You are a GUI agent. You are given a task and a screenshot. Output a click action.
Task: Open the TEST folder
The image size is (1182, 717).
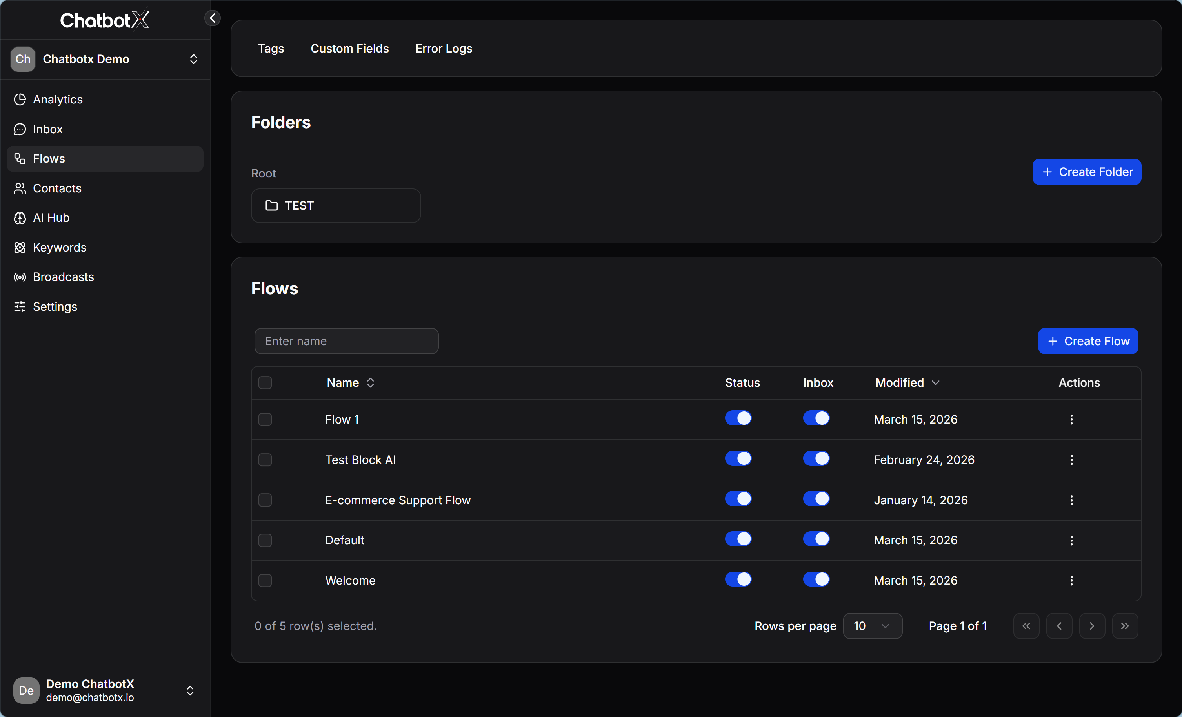pyautogui.click(x=336, y=206)
